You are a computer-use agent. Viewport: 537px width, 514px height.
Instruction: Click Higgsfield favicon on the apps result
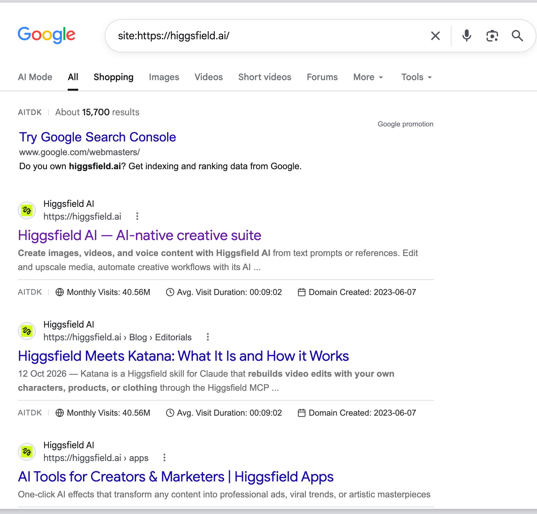click(27, 452)
